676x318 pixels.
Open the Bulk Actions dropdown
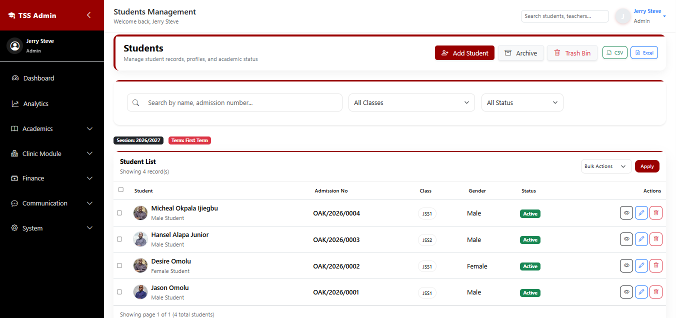[x=606, y=166]
